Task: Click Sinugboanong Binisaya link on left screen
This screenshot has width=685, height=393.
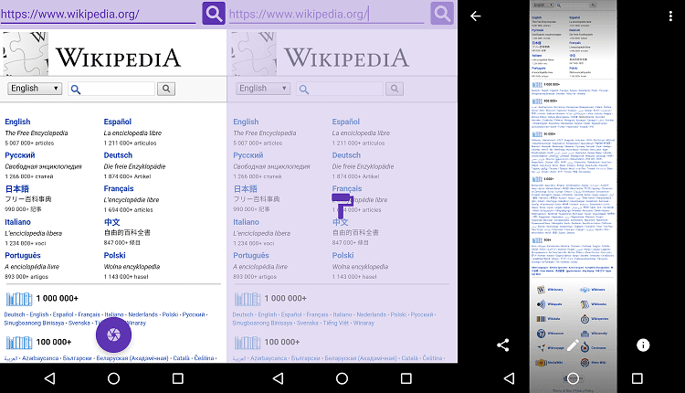Action: [x=34, y=323]
